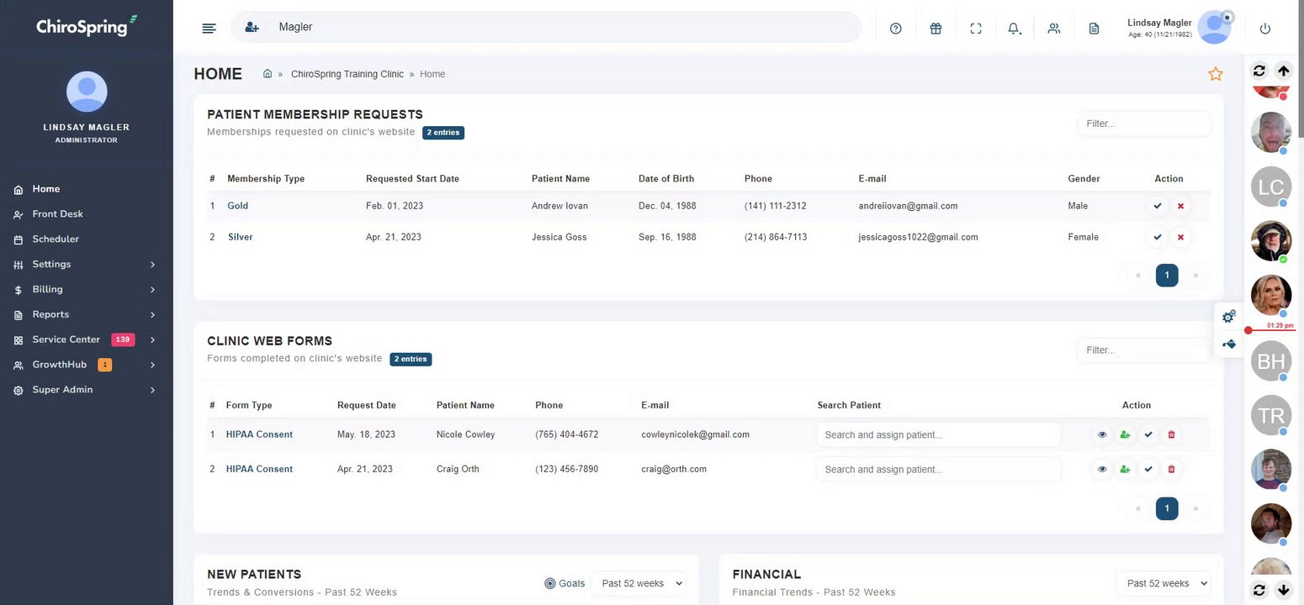This screenshot has width=1304, height=605.
Task: Open the Silver membership type link
Action: click(x=241, y=237)
